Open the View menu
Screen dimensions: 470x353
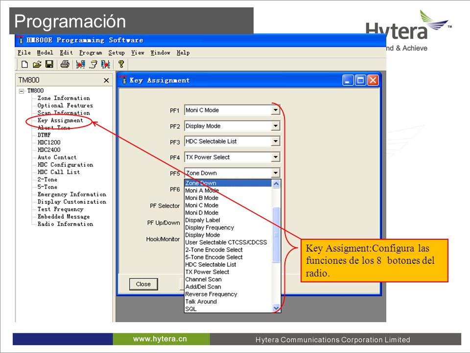pos(138,52)
